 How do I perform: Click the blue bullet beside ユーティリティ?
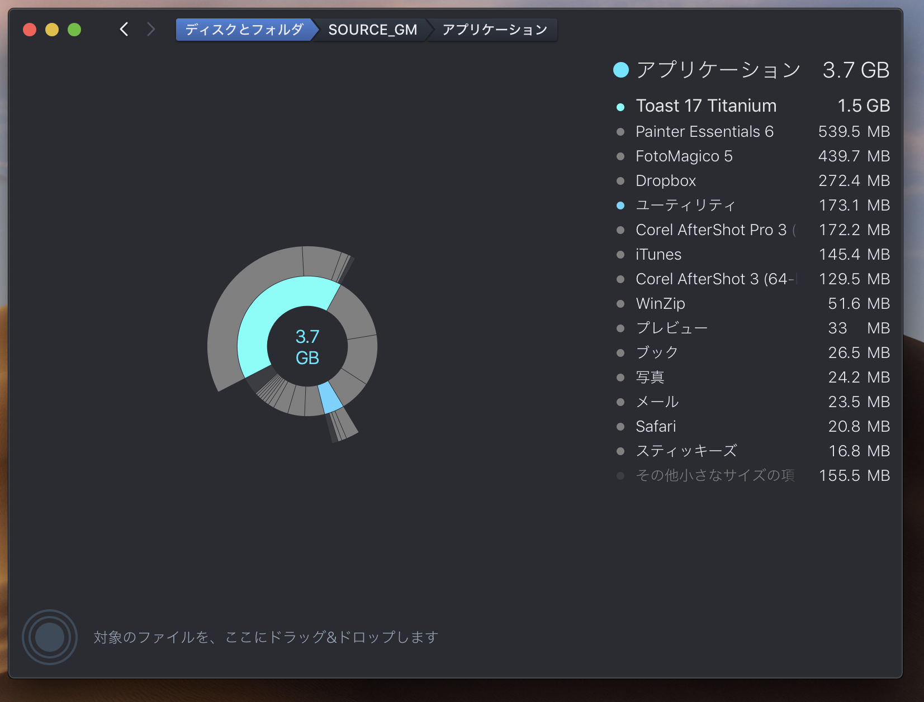[620, 206]
